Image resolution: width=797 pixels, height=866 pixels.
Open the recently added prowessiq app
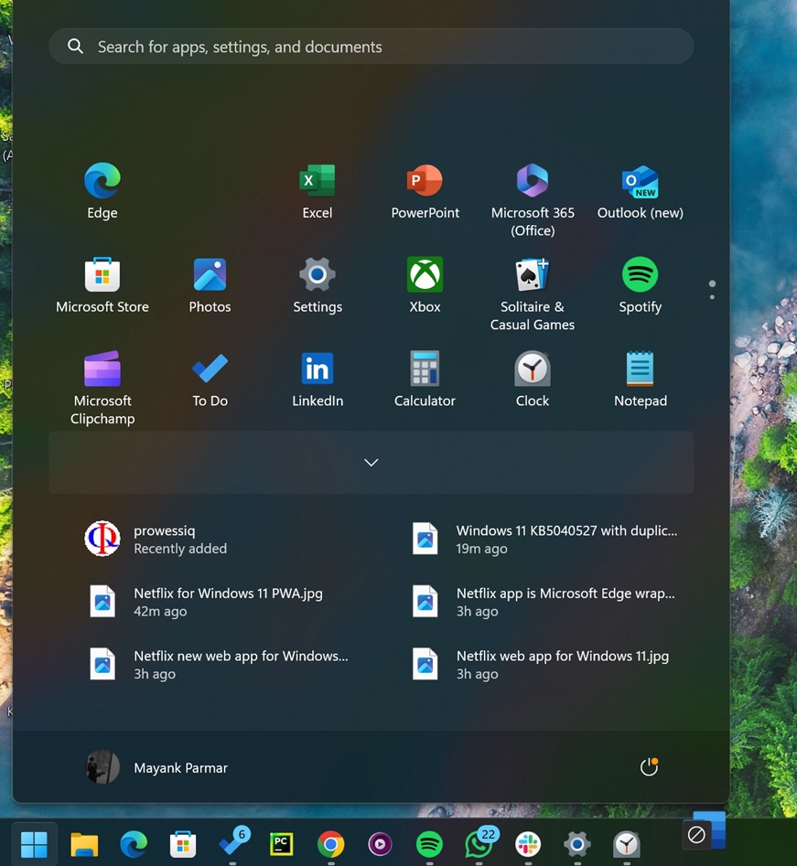[165, 539]
